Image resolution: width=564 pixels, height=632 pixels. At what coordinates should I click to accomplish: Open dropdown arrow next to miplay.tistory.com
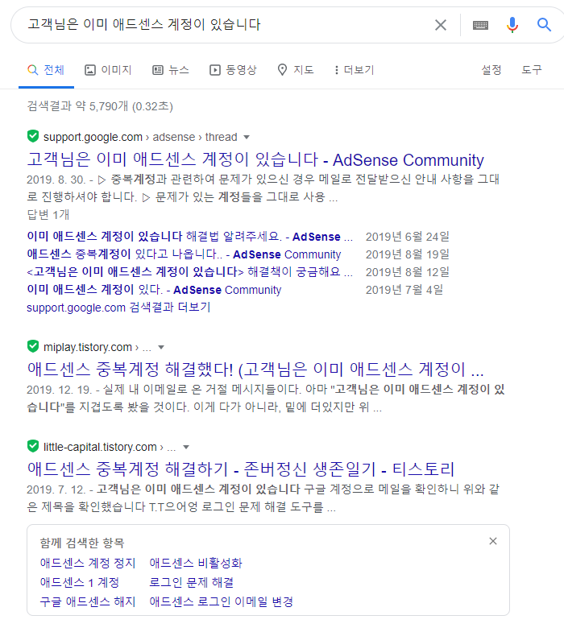pos(161,348)
